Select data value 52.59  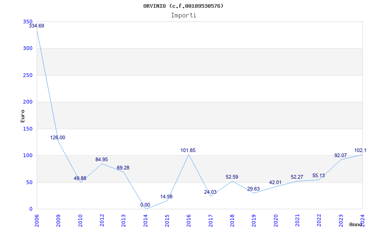pos(232,177)
